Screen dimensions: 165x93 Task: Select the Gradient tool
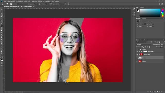(2, 35)
